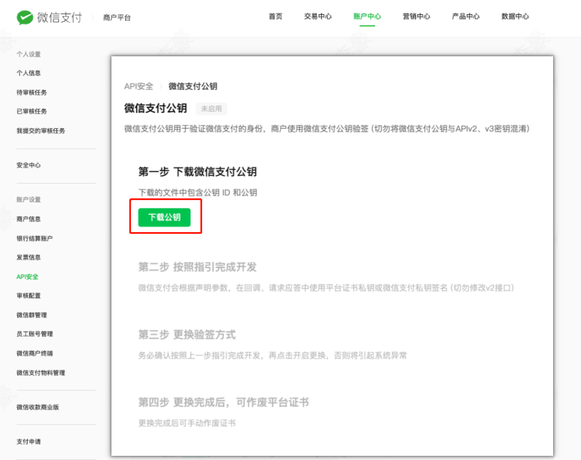
Task: Click the 微信支付公钥 page title
Action: point(155,108)
